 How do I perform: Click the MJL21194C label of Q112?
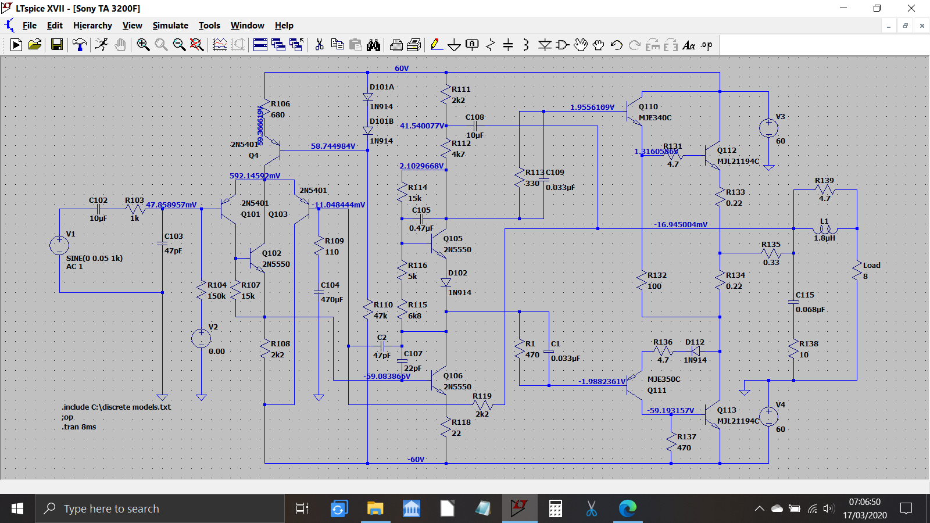coord(738,161)
